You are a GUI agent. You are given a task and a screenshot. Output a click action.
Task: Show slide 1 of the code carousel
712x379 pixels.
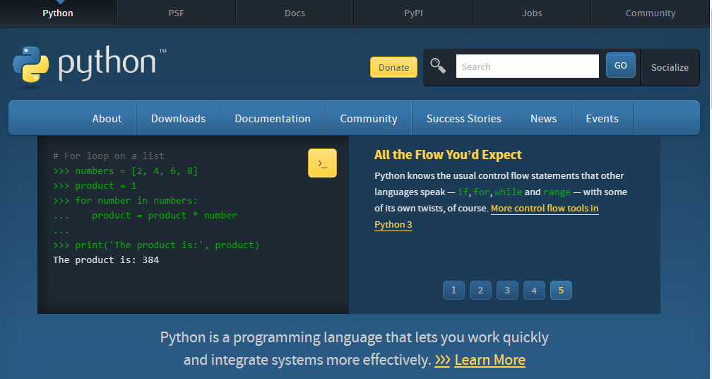click(453, 290)
